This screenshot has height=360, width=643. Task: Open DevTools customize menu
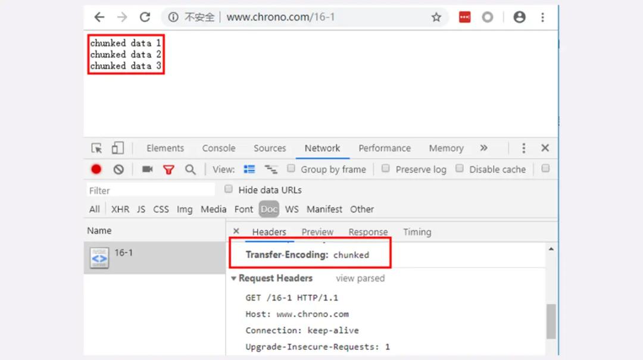[x=524, y=148]
